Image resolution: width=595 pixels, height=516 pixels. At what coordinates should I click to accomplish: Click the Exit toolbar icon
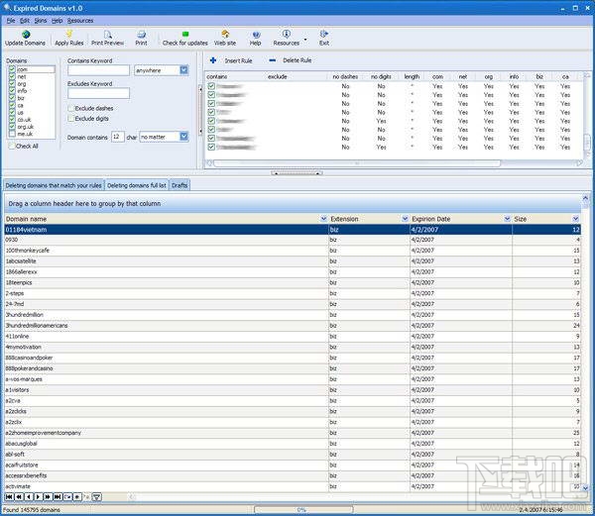tap(323, 37)
